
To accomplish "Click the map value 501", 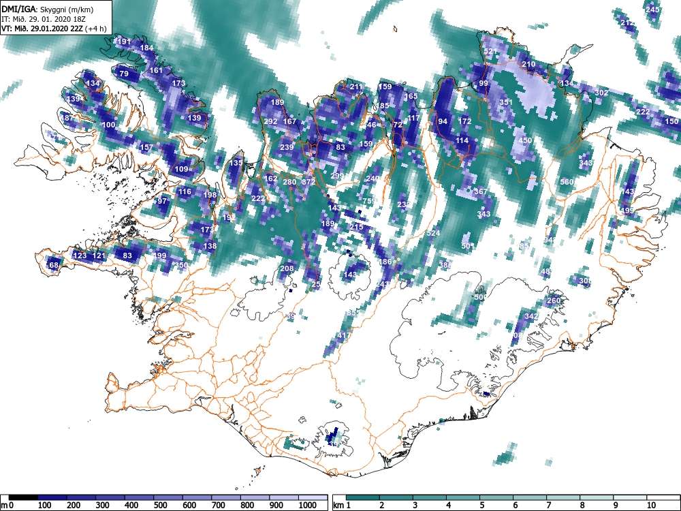I will [x=468, y=246].
